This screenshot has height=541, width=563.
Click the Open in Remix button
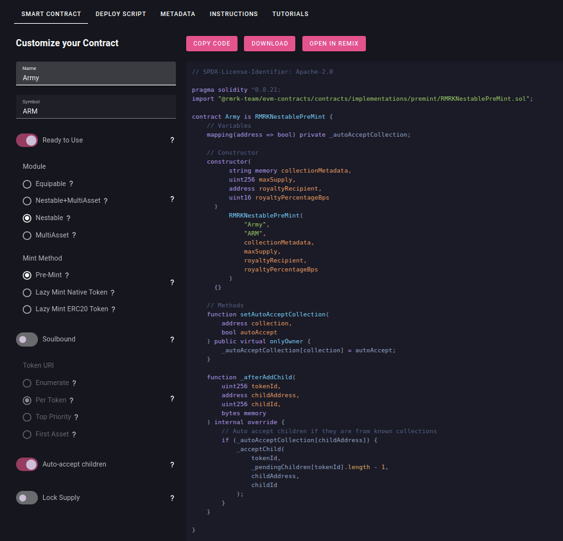pyautogui.click(x=334, y=44)
